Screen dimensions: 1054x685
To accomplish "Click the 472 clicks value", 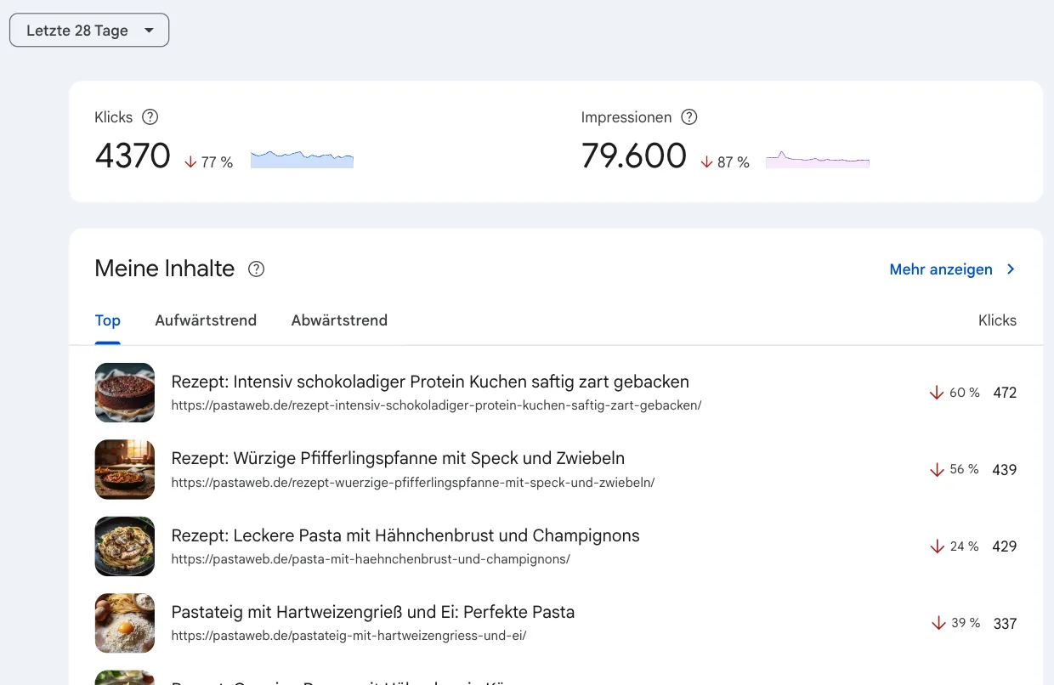I will click(1005, 393).
